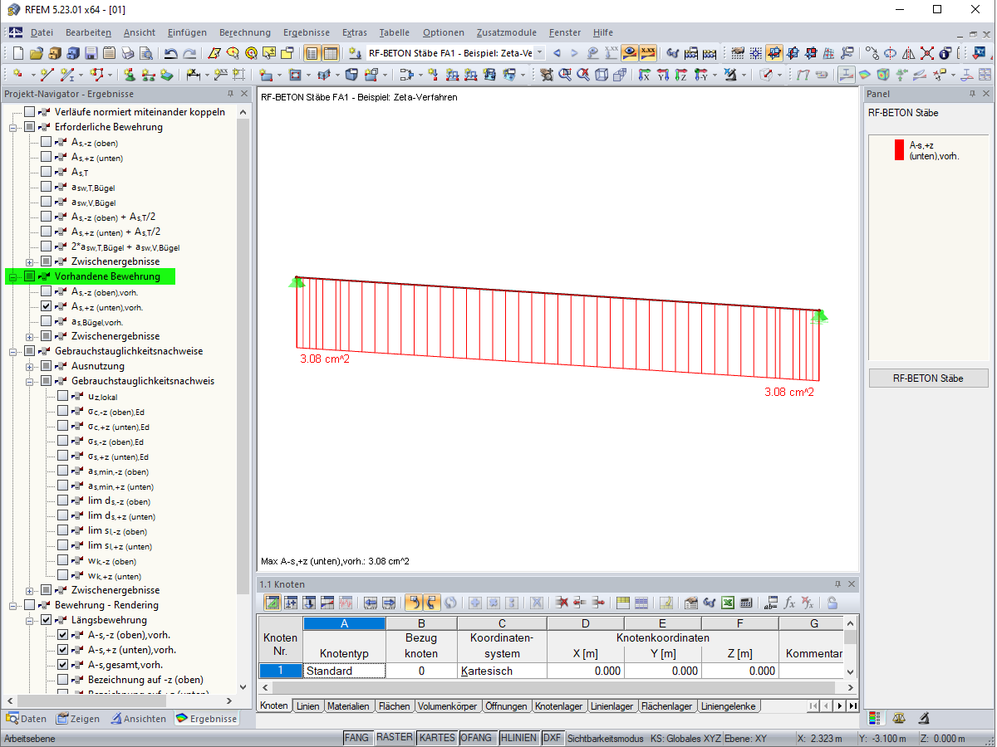The height and width of the screenshot is (747, 997).
Task: Print with the printer icon
Action: 127,53
